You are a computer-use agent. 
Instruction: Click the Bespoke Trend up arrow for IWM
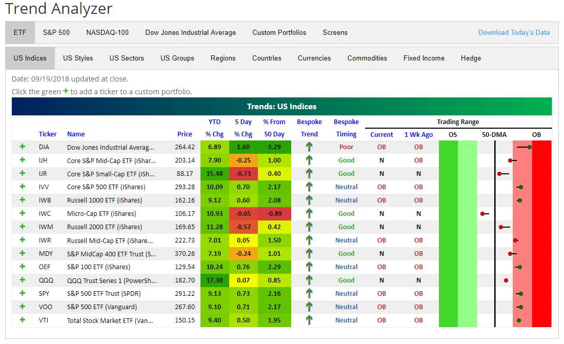309,227
